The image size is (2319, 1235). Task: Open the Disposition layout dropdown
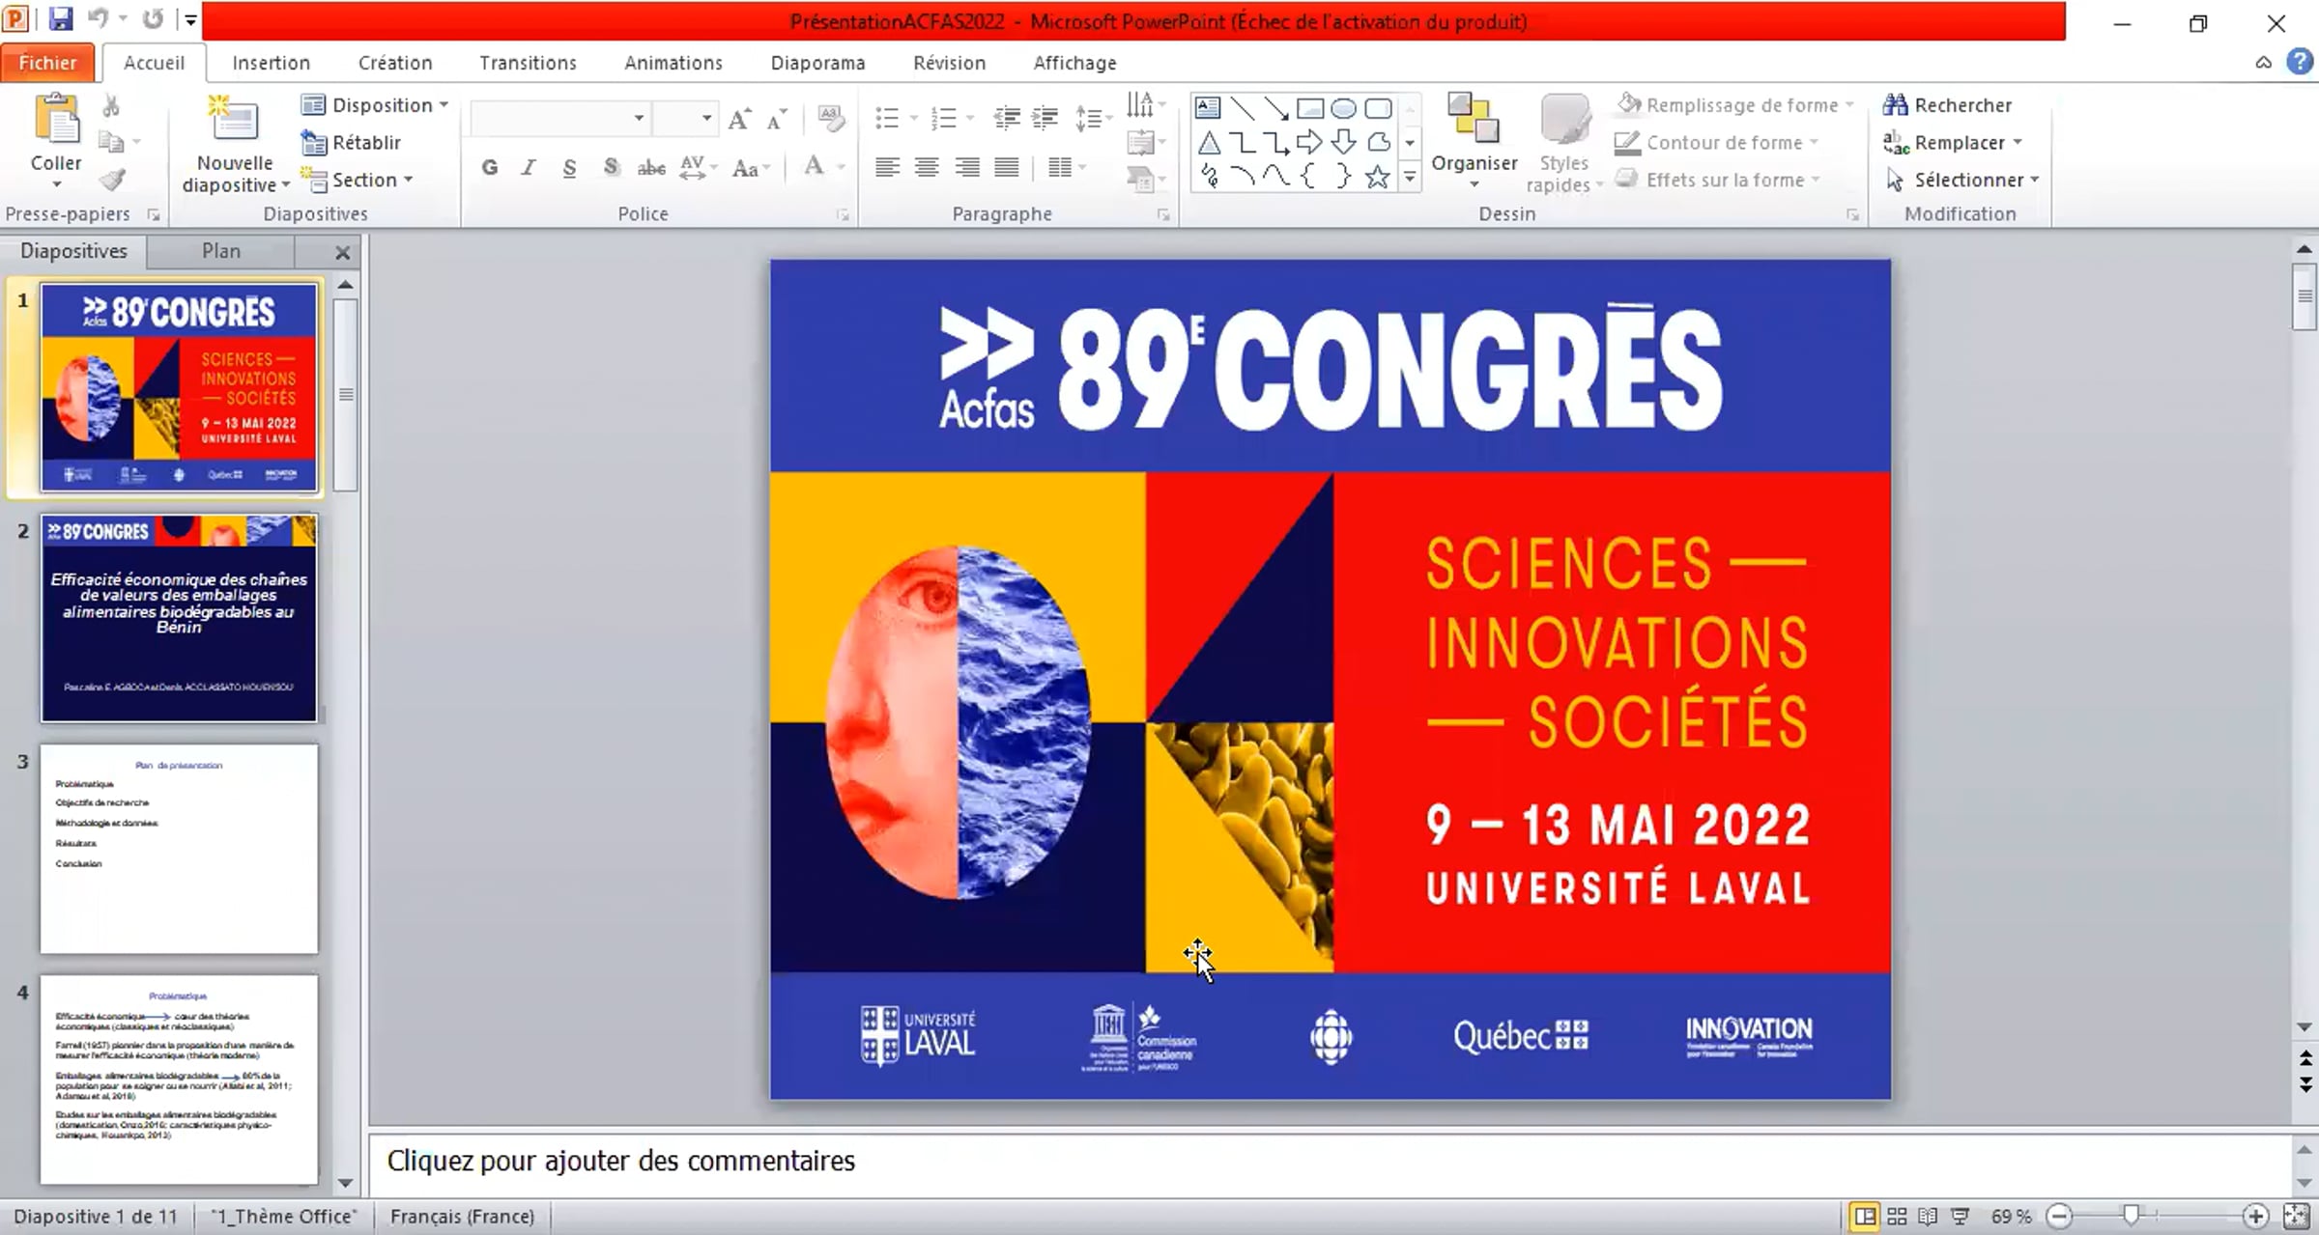(375, 105)
